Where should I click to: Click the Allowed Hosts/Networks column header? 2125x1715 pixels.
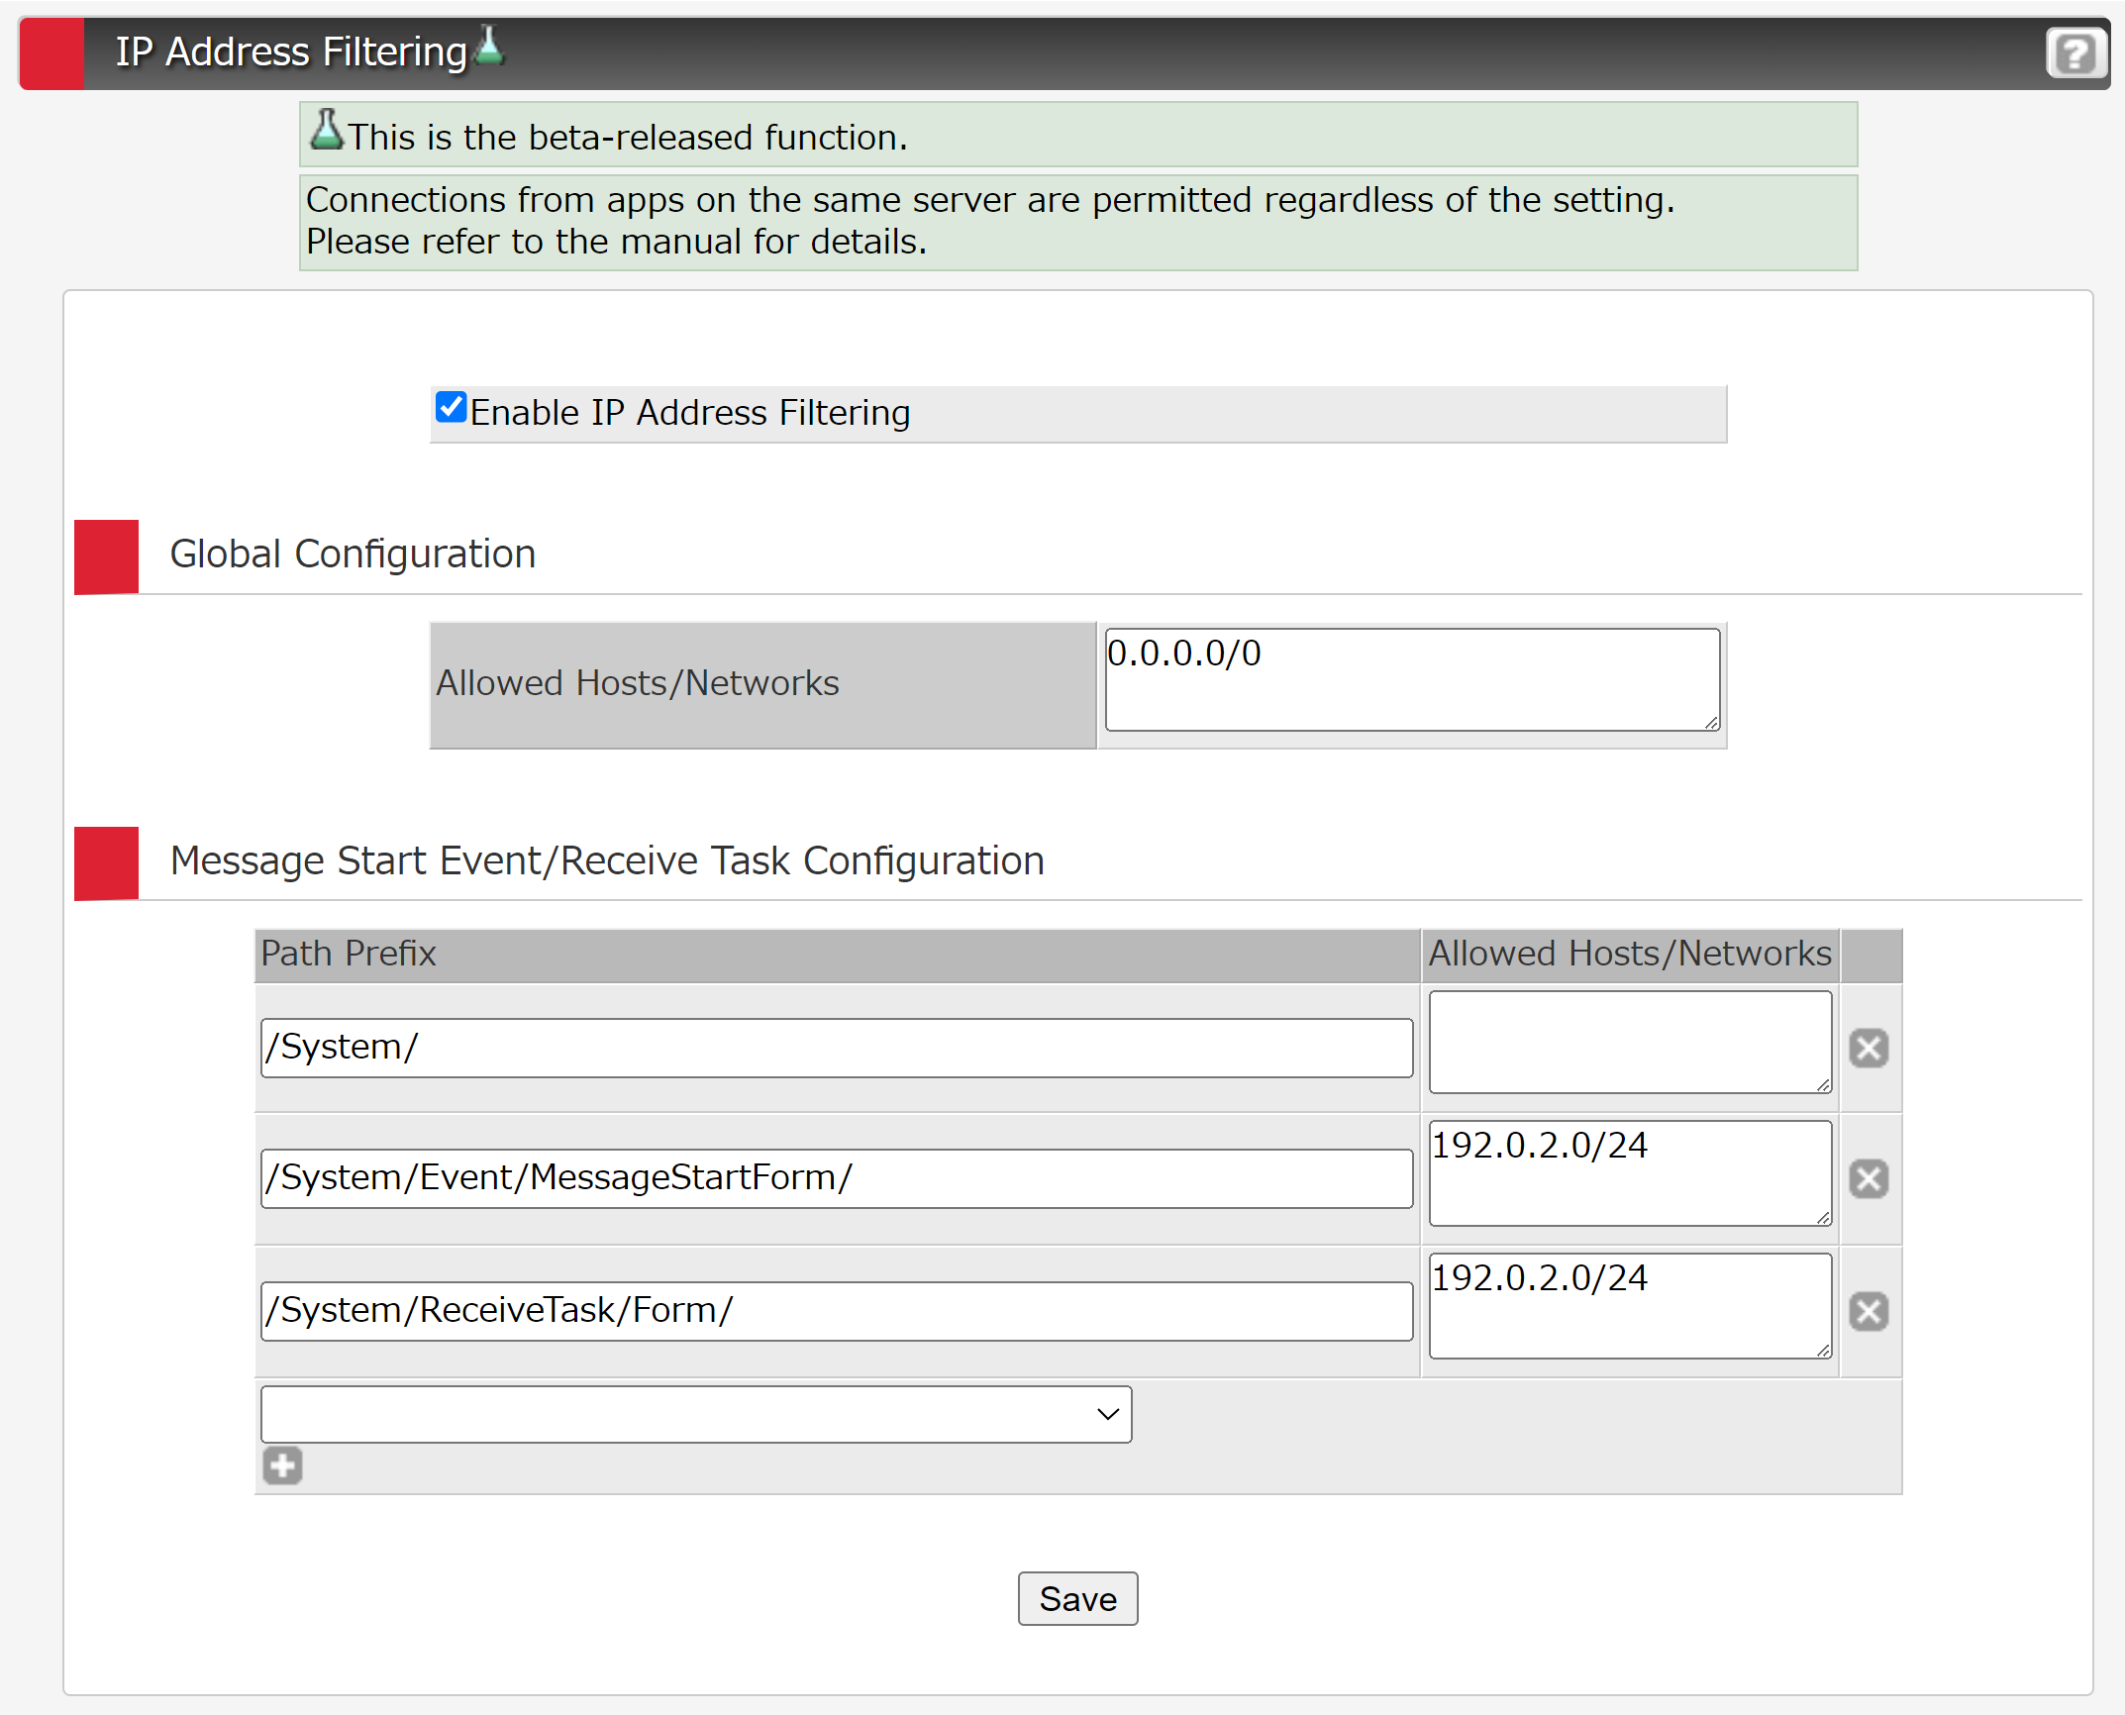coord(1629,954)
